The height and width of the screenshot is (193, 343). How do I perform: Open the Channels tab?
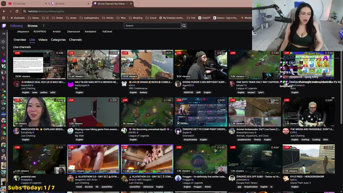(x=75, y=40)
